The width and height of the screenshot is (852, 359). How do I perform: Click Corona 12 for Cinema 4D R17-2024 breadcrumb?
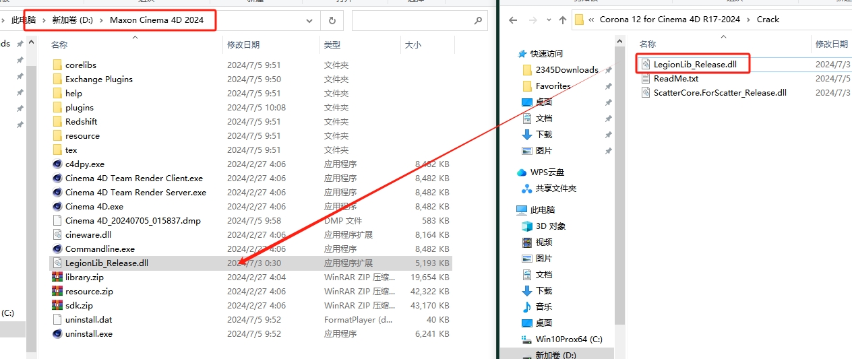click(x=669, y=20)
